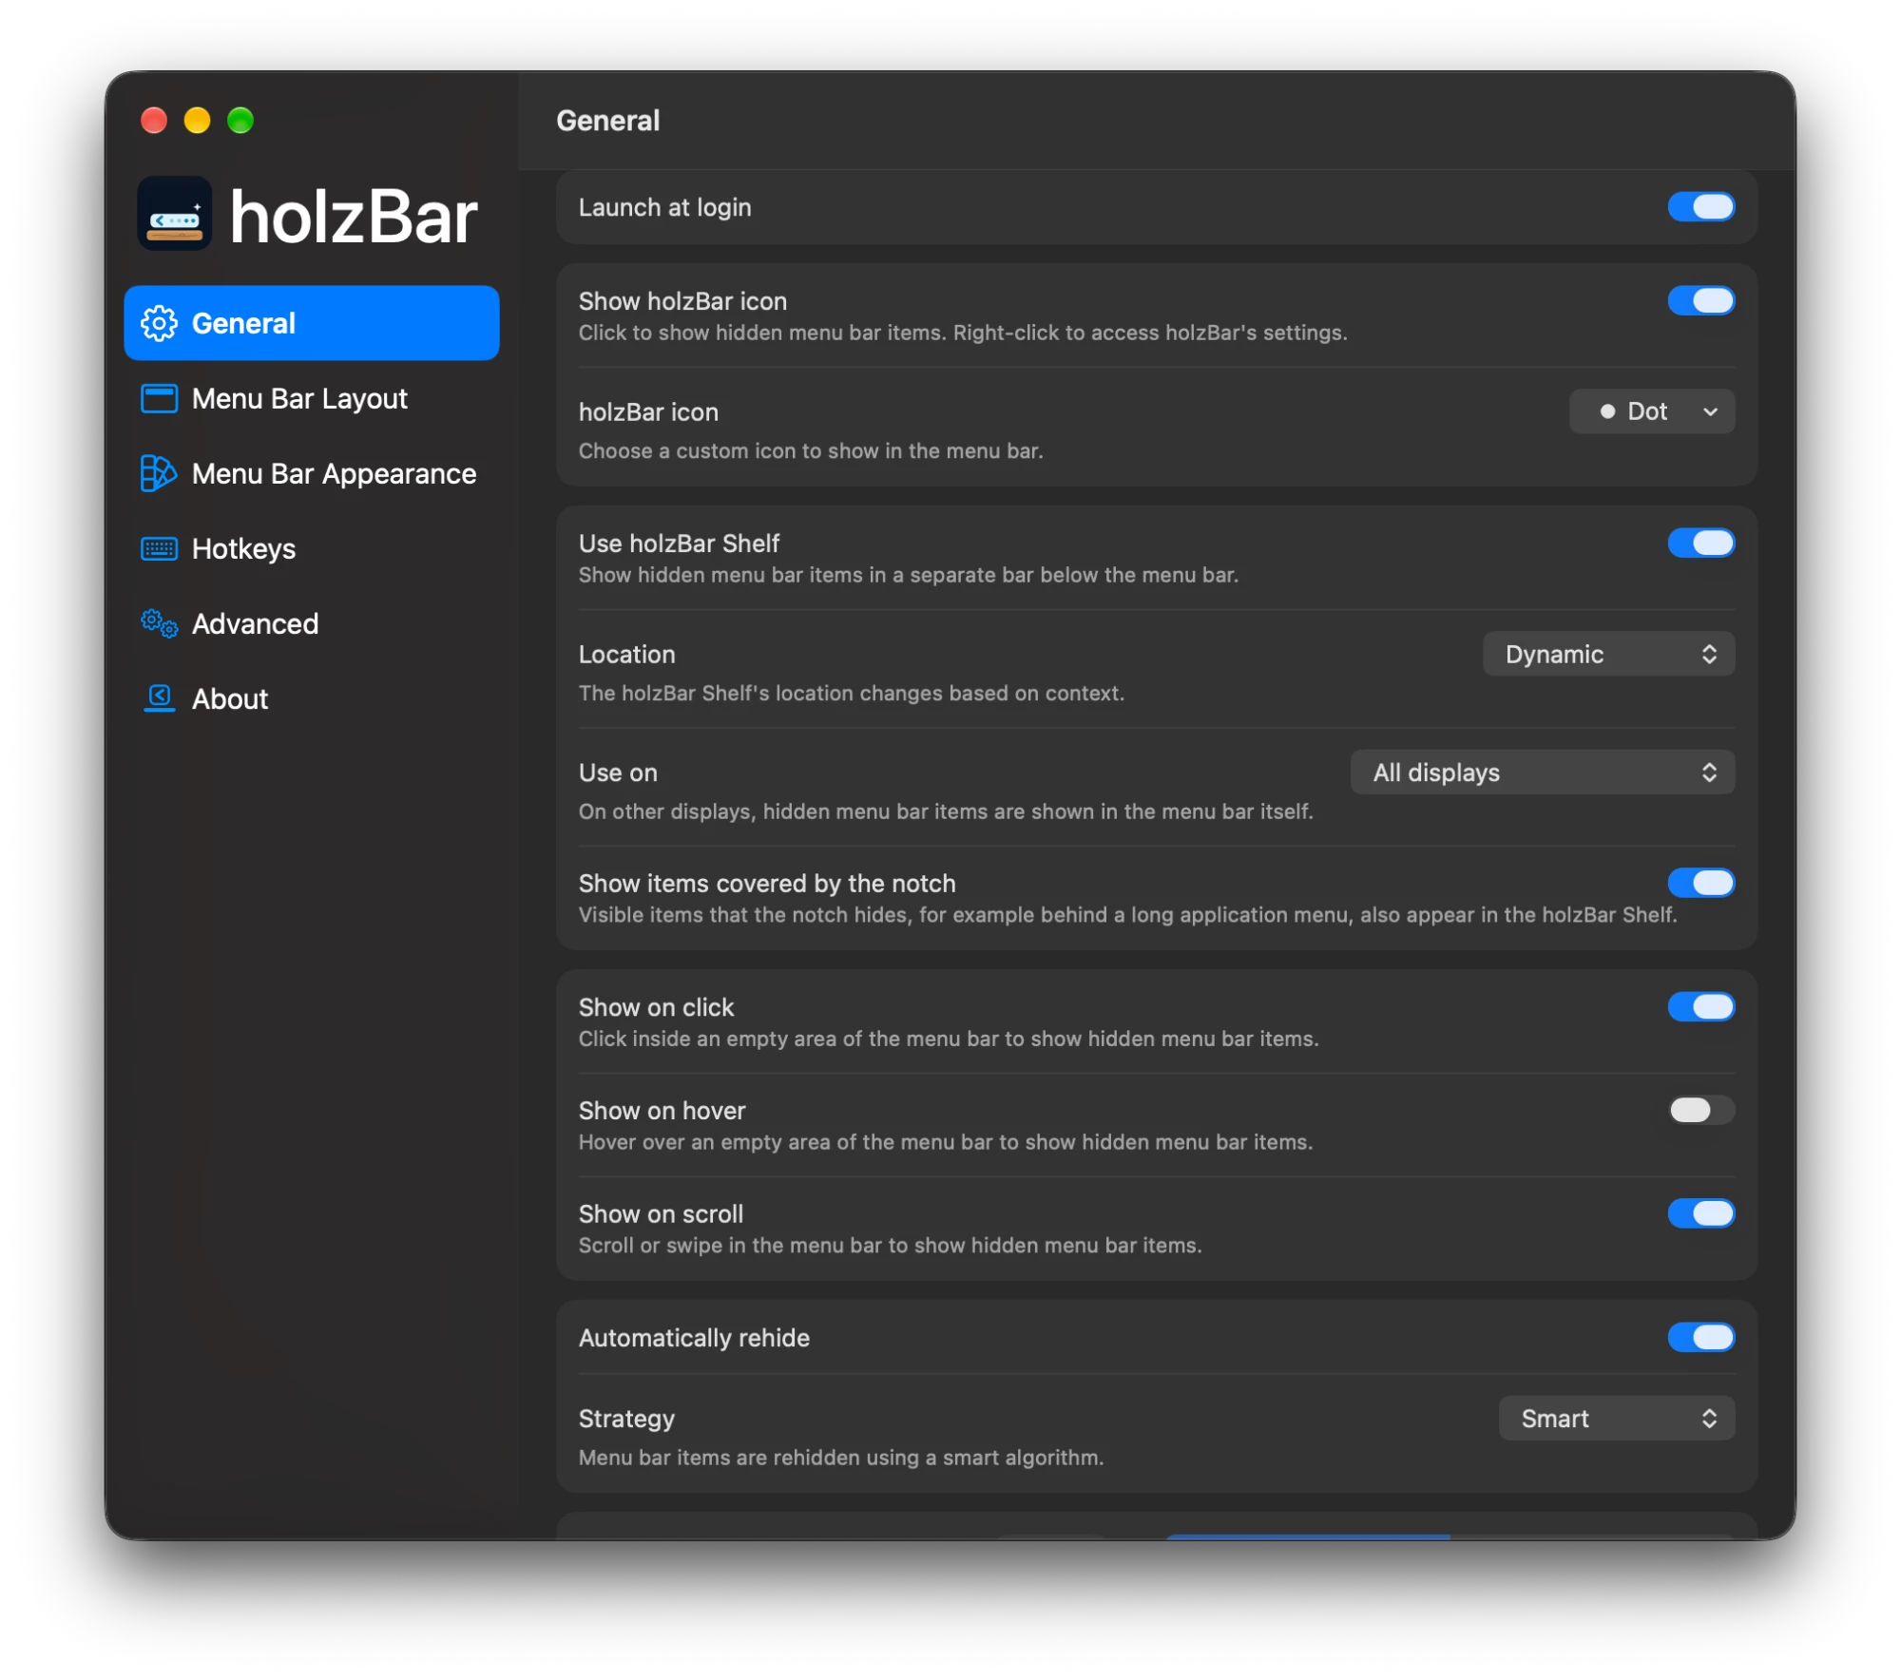The height and width of the screenshot is (1679, 1901).
Task: Open the Strategy Smart dropdown
Action: (x=1616, y=1418)
